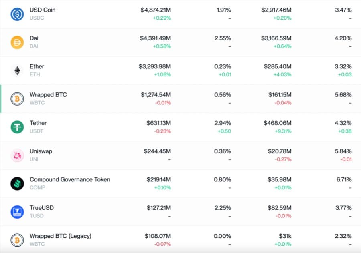361x253 pixels.
Task: Click the Wrapped BTC (Legacy) name
Action: (60, 236)
